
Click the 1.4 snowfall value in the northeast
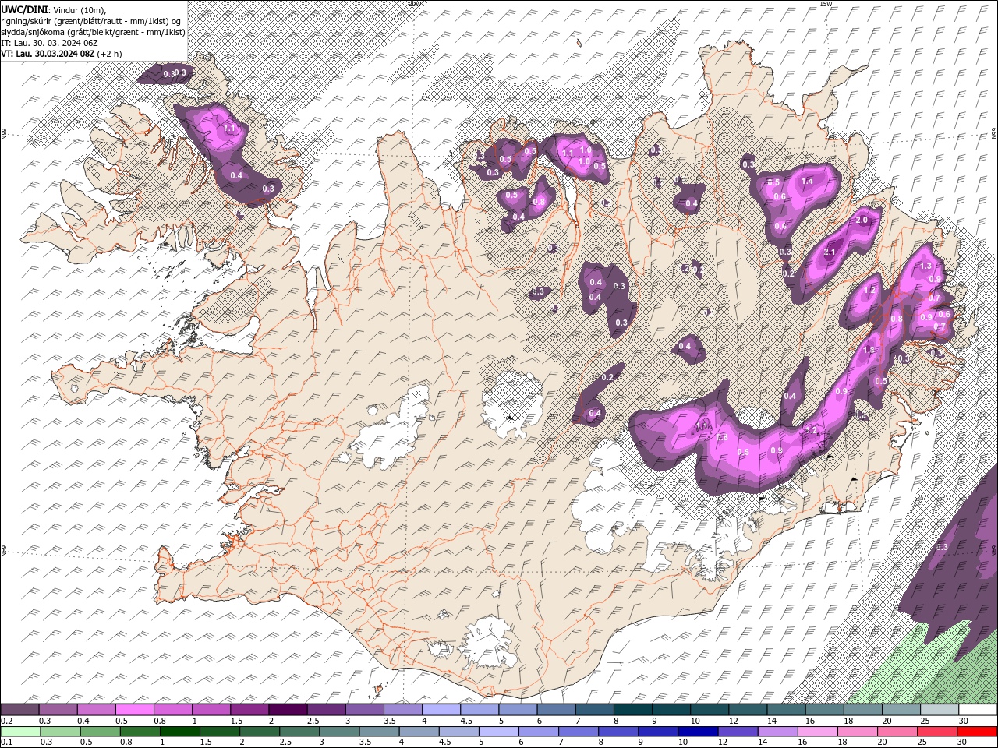click(807, 181)
